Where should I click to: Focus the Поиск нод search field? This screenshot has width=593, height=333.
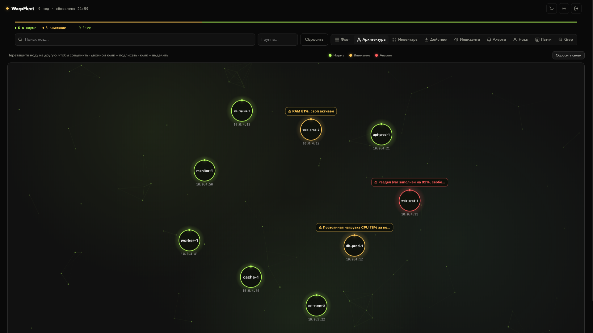tap(135, 39)
